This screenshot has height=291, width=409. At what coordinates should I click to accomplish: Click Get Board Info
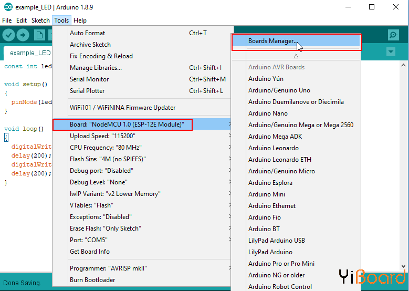tap(142, 251)
